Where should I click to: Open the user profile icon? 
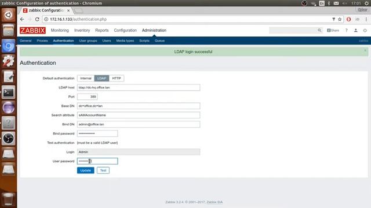click(x=355, y=31)
